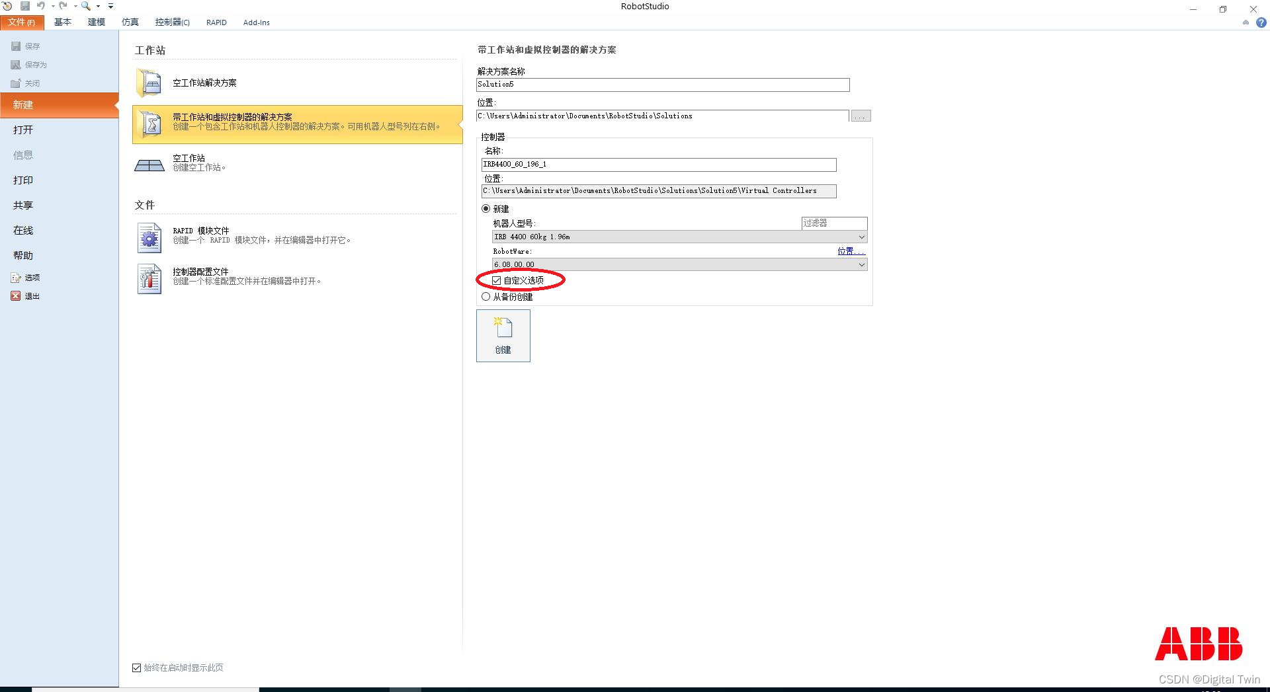Image resolution: width=1270 pixels, height=692 pixels.
Task: Click controller 名称 field IRB4400_60_196_1
Action: pyautogui.click(x=659, y=165)
